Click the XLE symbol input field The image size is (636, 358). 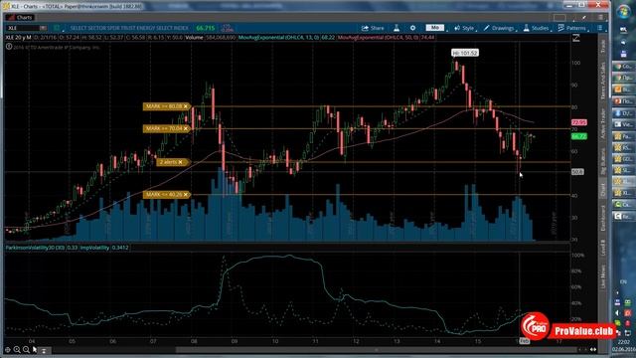(x=23, y=28)
